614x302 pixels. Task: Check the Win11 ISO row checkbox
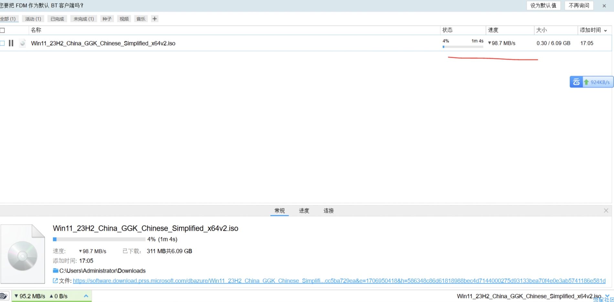(x=2, y=43)
